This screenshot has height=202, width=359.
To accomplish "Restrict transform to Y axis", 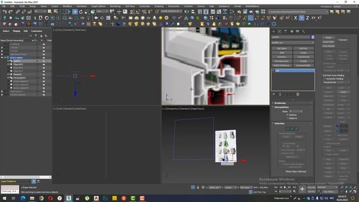I will (302, 18).
